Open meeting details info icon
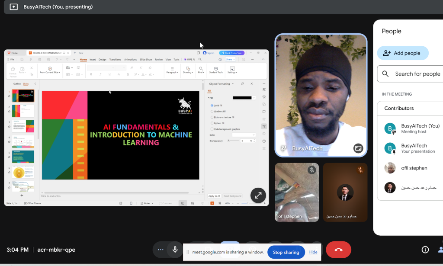Image resolution: width=443 pixels, height=266 pixels. coord(425,250)
